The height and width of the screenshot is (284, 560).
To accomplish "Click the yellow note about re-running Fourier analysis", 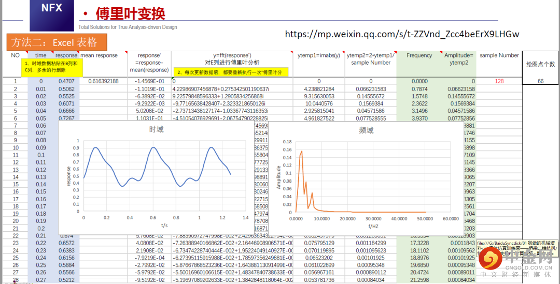I will pyautogui.click(x=231, y=72).
